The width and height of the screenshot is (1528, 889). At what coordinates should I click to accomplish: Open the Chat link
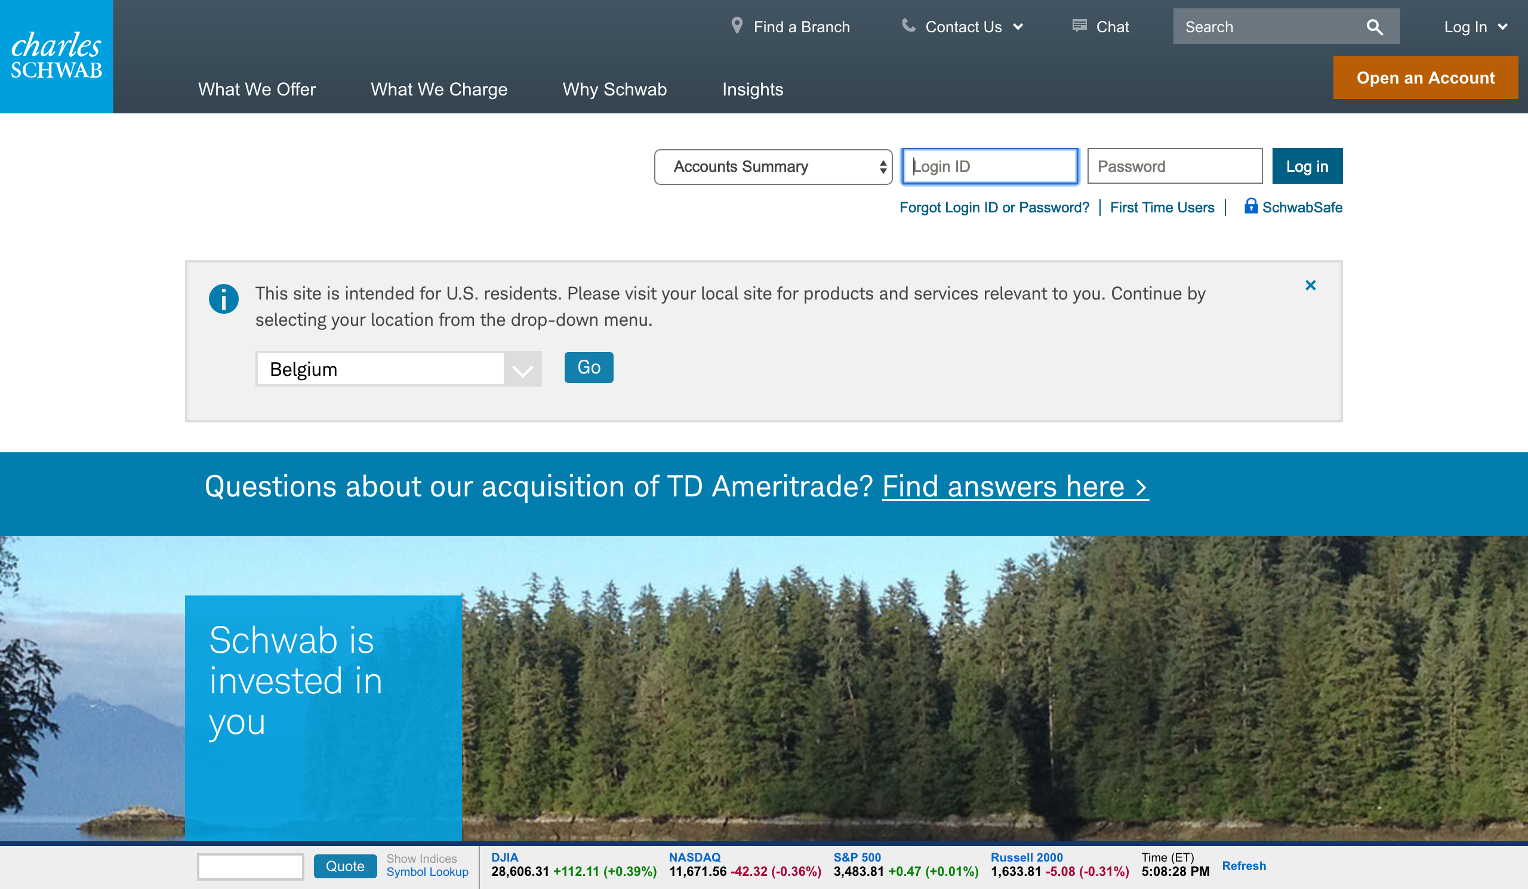tap(1112, 27)
